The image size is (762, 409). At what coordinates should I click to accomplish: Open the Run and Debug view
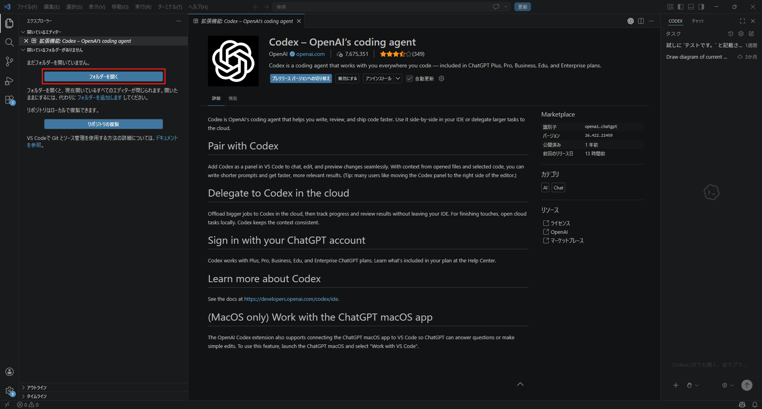coord(9,81)
